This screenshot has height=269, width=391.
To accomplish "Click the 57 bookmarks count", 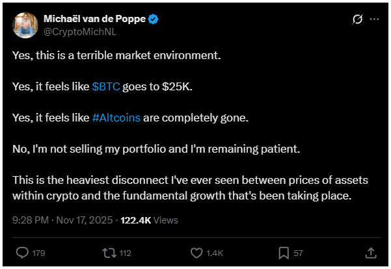I will click(x=299, y=252).
